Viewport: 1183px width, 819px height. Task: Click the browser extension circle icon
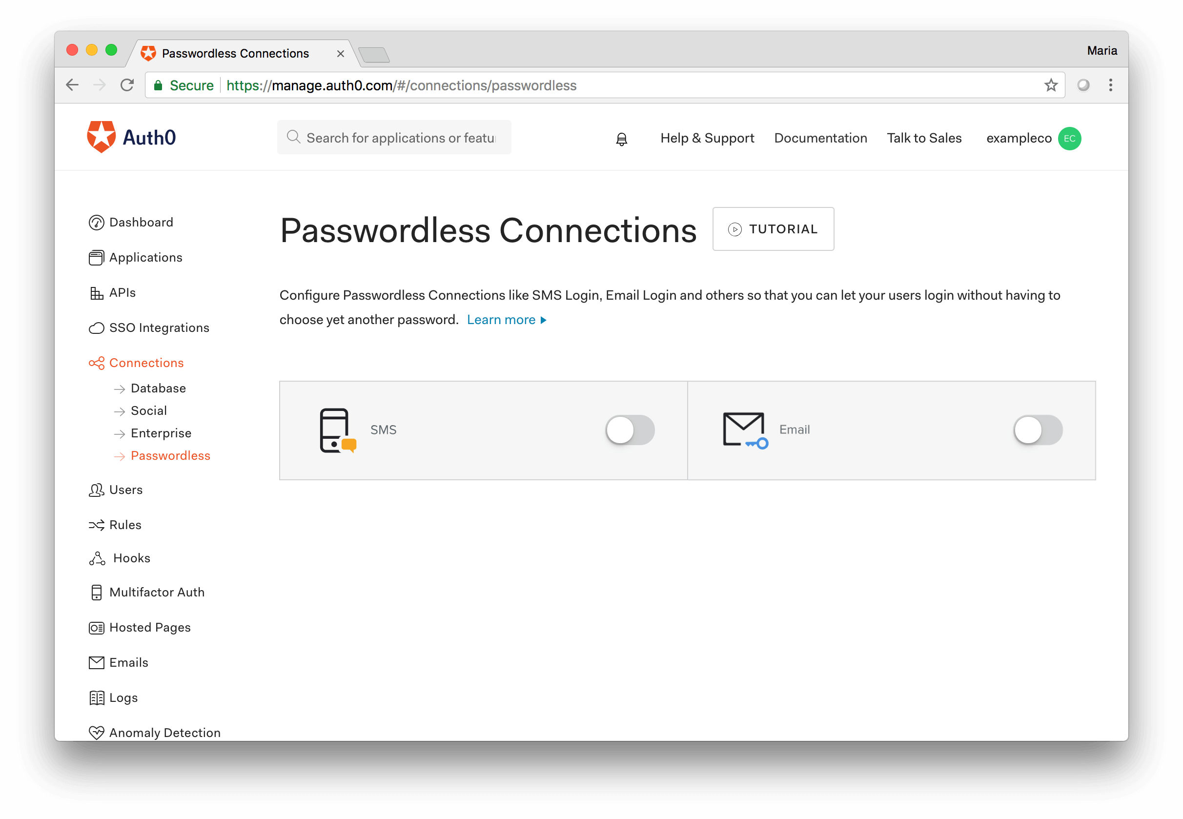[x=1083, y=85]
